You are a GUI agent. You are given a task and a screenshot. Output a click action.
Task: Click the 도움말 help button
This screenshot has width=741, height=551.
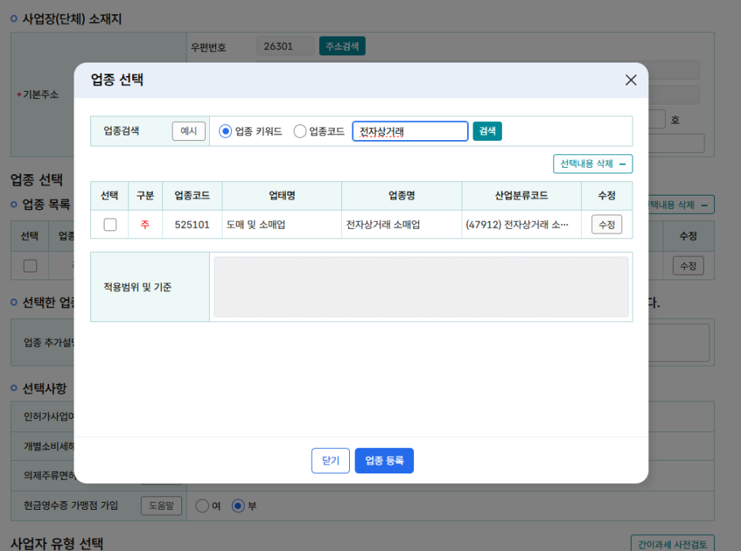coord(161,505)
